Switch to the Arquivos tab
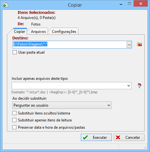 (38, 32)
